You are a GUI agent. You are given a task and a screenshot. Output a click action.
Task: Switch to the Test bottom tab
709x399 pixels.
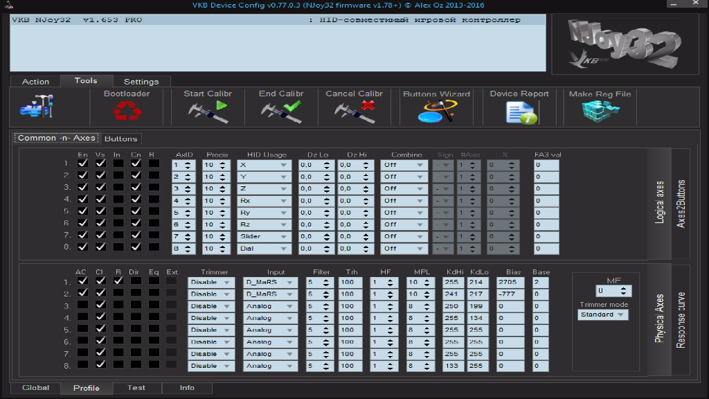pyautogui.click(x=136, y=388)
